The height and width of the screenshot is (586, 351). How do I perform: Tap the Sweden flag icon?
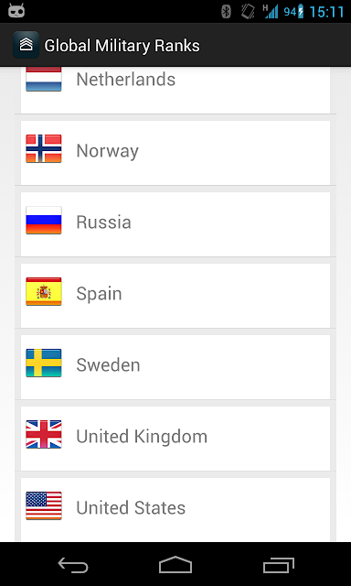[x=44, y=363]
